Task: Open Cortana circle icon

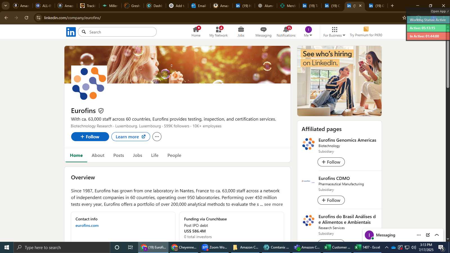Action: [117, 247]
